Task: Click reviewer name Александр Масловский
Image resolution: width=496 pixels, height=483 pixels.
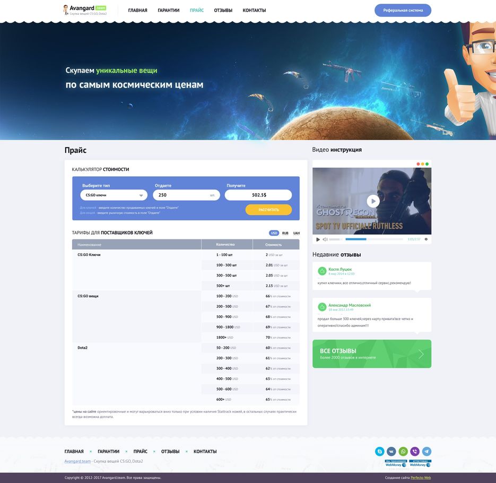Action: pos(350,305)
